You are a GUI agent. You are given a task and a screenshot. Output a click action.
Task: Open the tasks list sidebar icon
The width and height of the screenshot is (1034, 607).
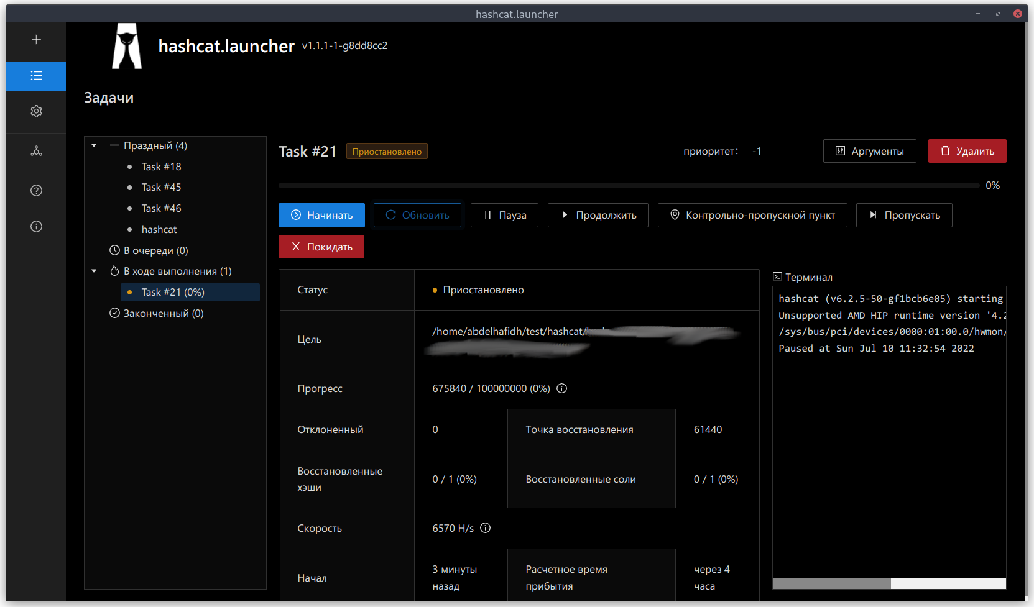tap(36, 76)
